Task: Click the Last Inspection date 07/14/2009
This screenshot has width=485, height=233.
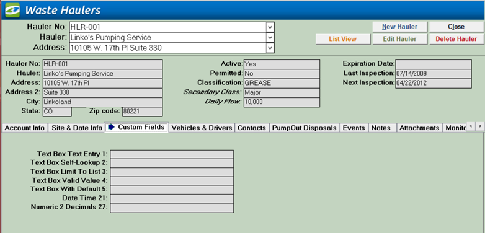Action: 434,74
